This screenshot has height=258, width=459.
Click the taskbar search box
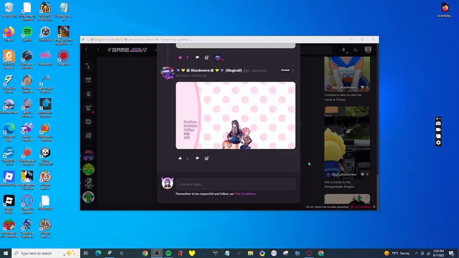[46, 253]
